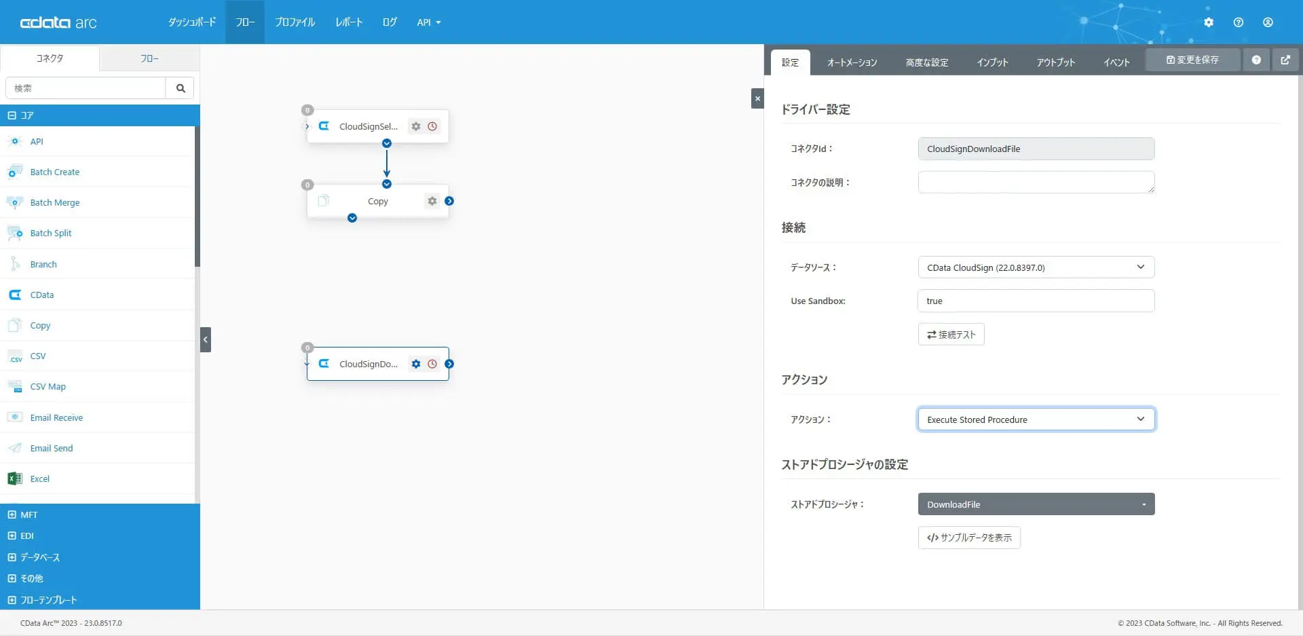
Task: Select the Branch connector icon
Action: (x=14, y=264)
